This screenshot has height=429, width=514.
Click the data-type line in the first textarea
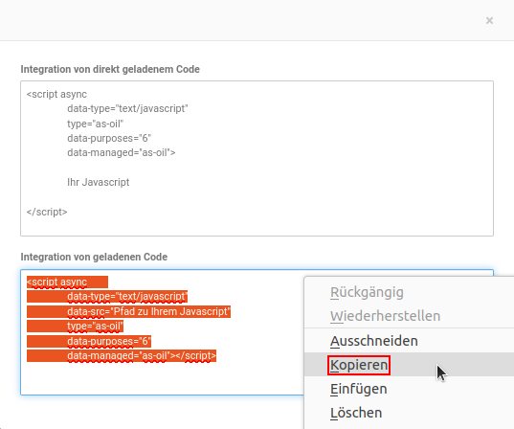point(127,108)
